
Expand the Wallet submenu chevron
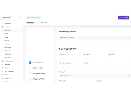click(x=20, y=68)
